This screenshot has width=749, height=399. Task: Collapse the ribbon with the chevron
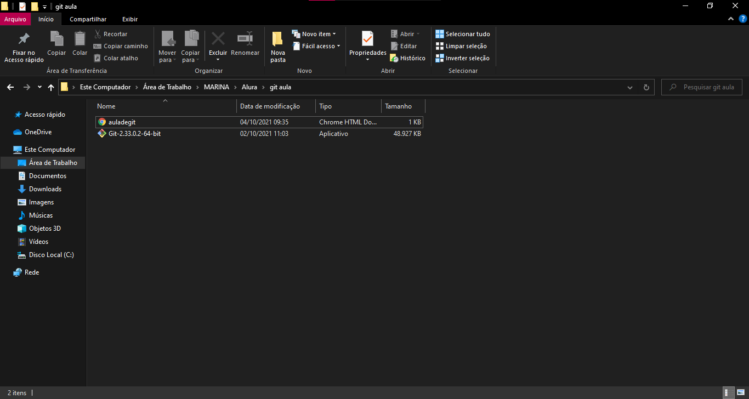click(731, 19)
